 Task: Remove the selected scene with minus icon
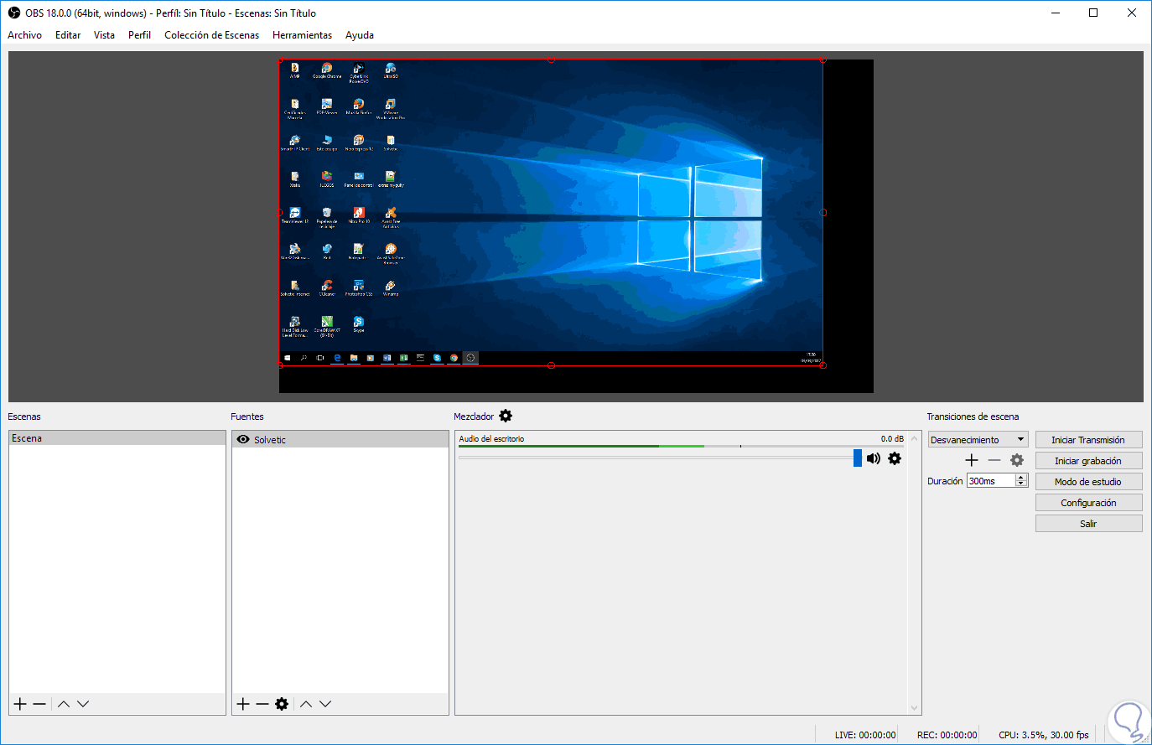point(39,704)
